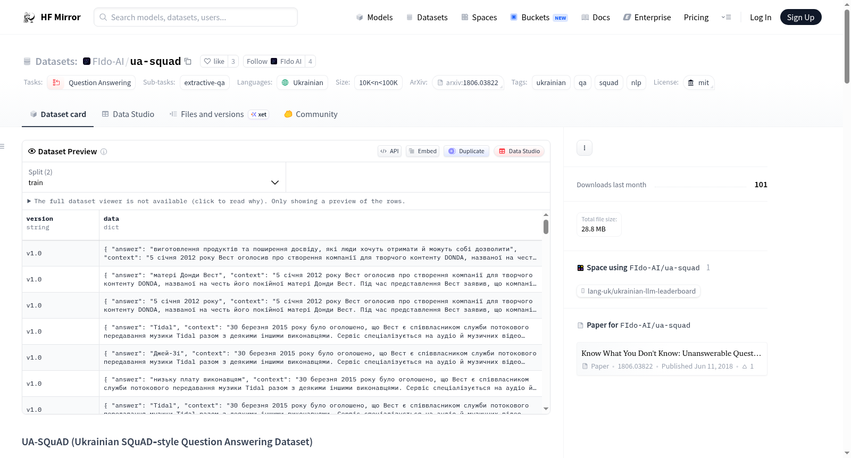The image size is (851, 458).
Task: Open Data Studio from preview header
Action: pos(519,151)
